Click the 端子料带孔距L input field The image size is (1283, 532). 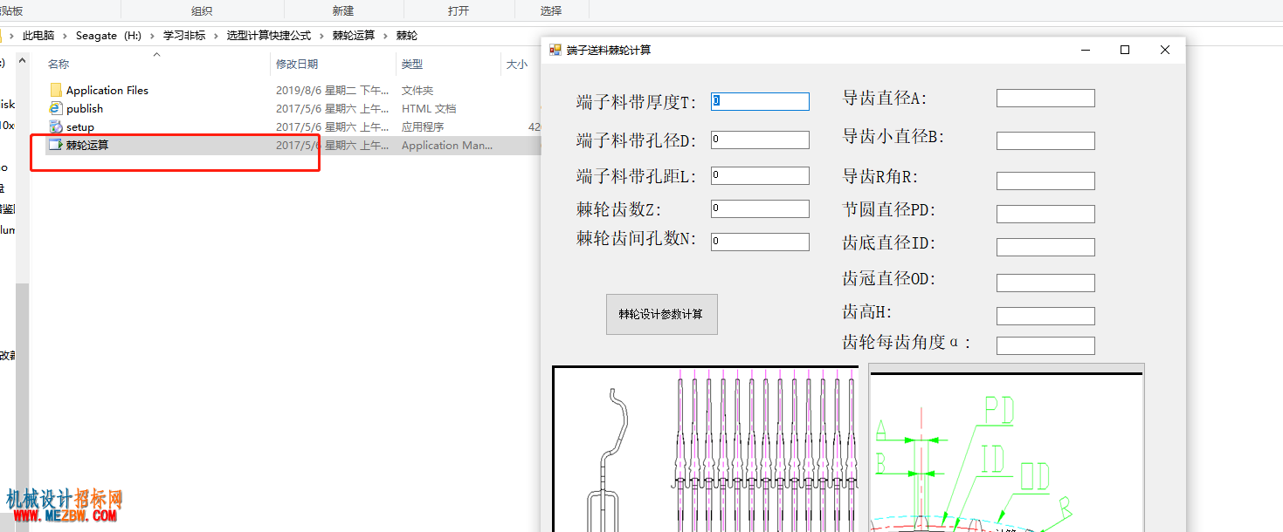(760, 175)
